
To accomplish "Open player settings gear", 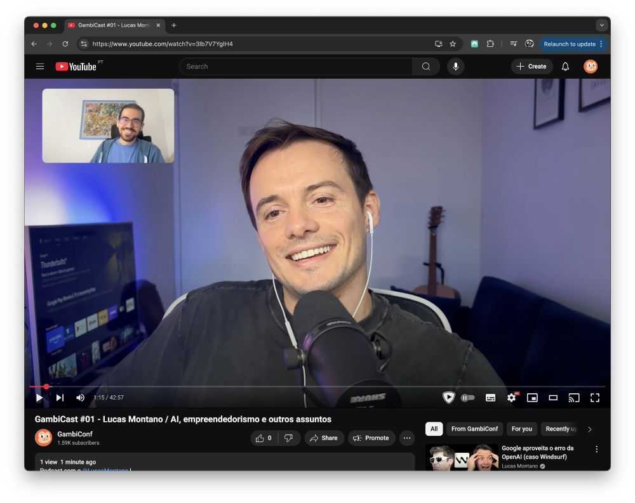I will point(511,398).
